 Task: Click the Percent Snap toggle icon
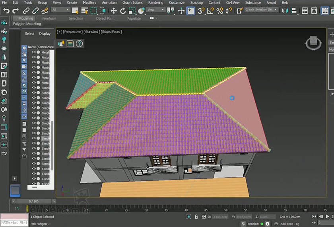point(220,11)
